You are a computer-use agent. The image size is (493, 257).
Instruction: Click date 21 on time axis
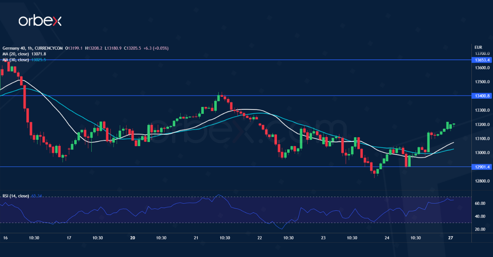pos(196,238)
